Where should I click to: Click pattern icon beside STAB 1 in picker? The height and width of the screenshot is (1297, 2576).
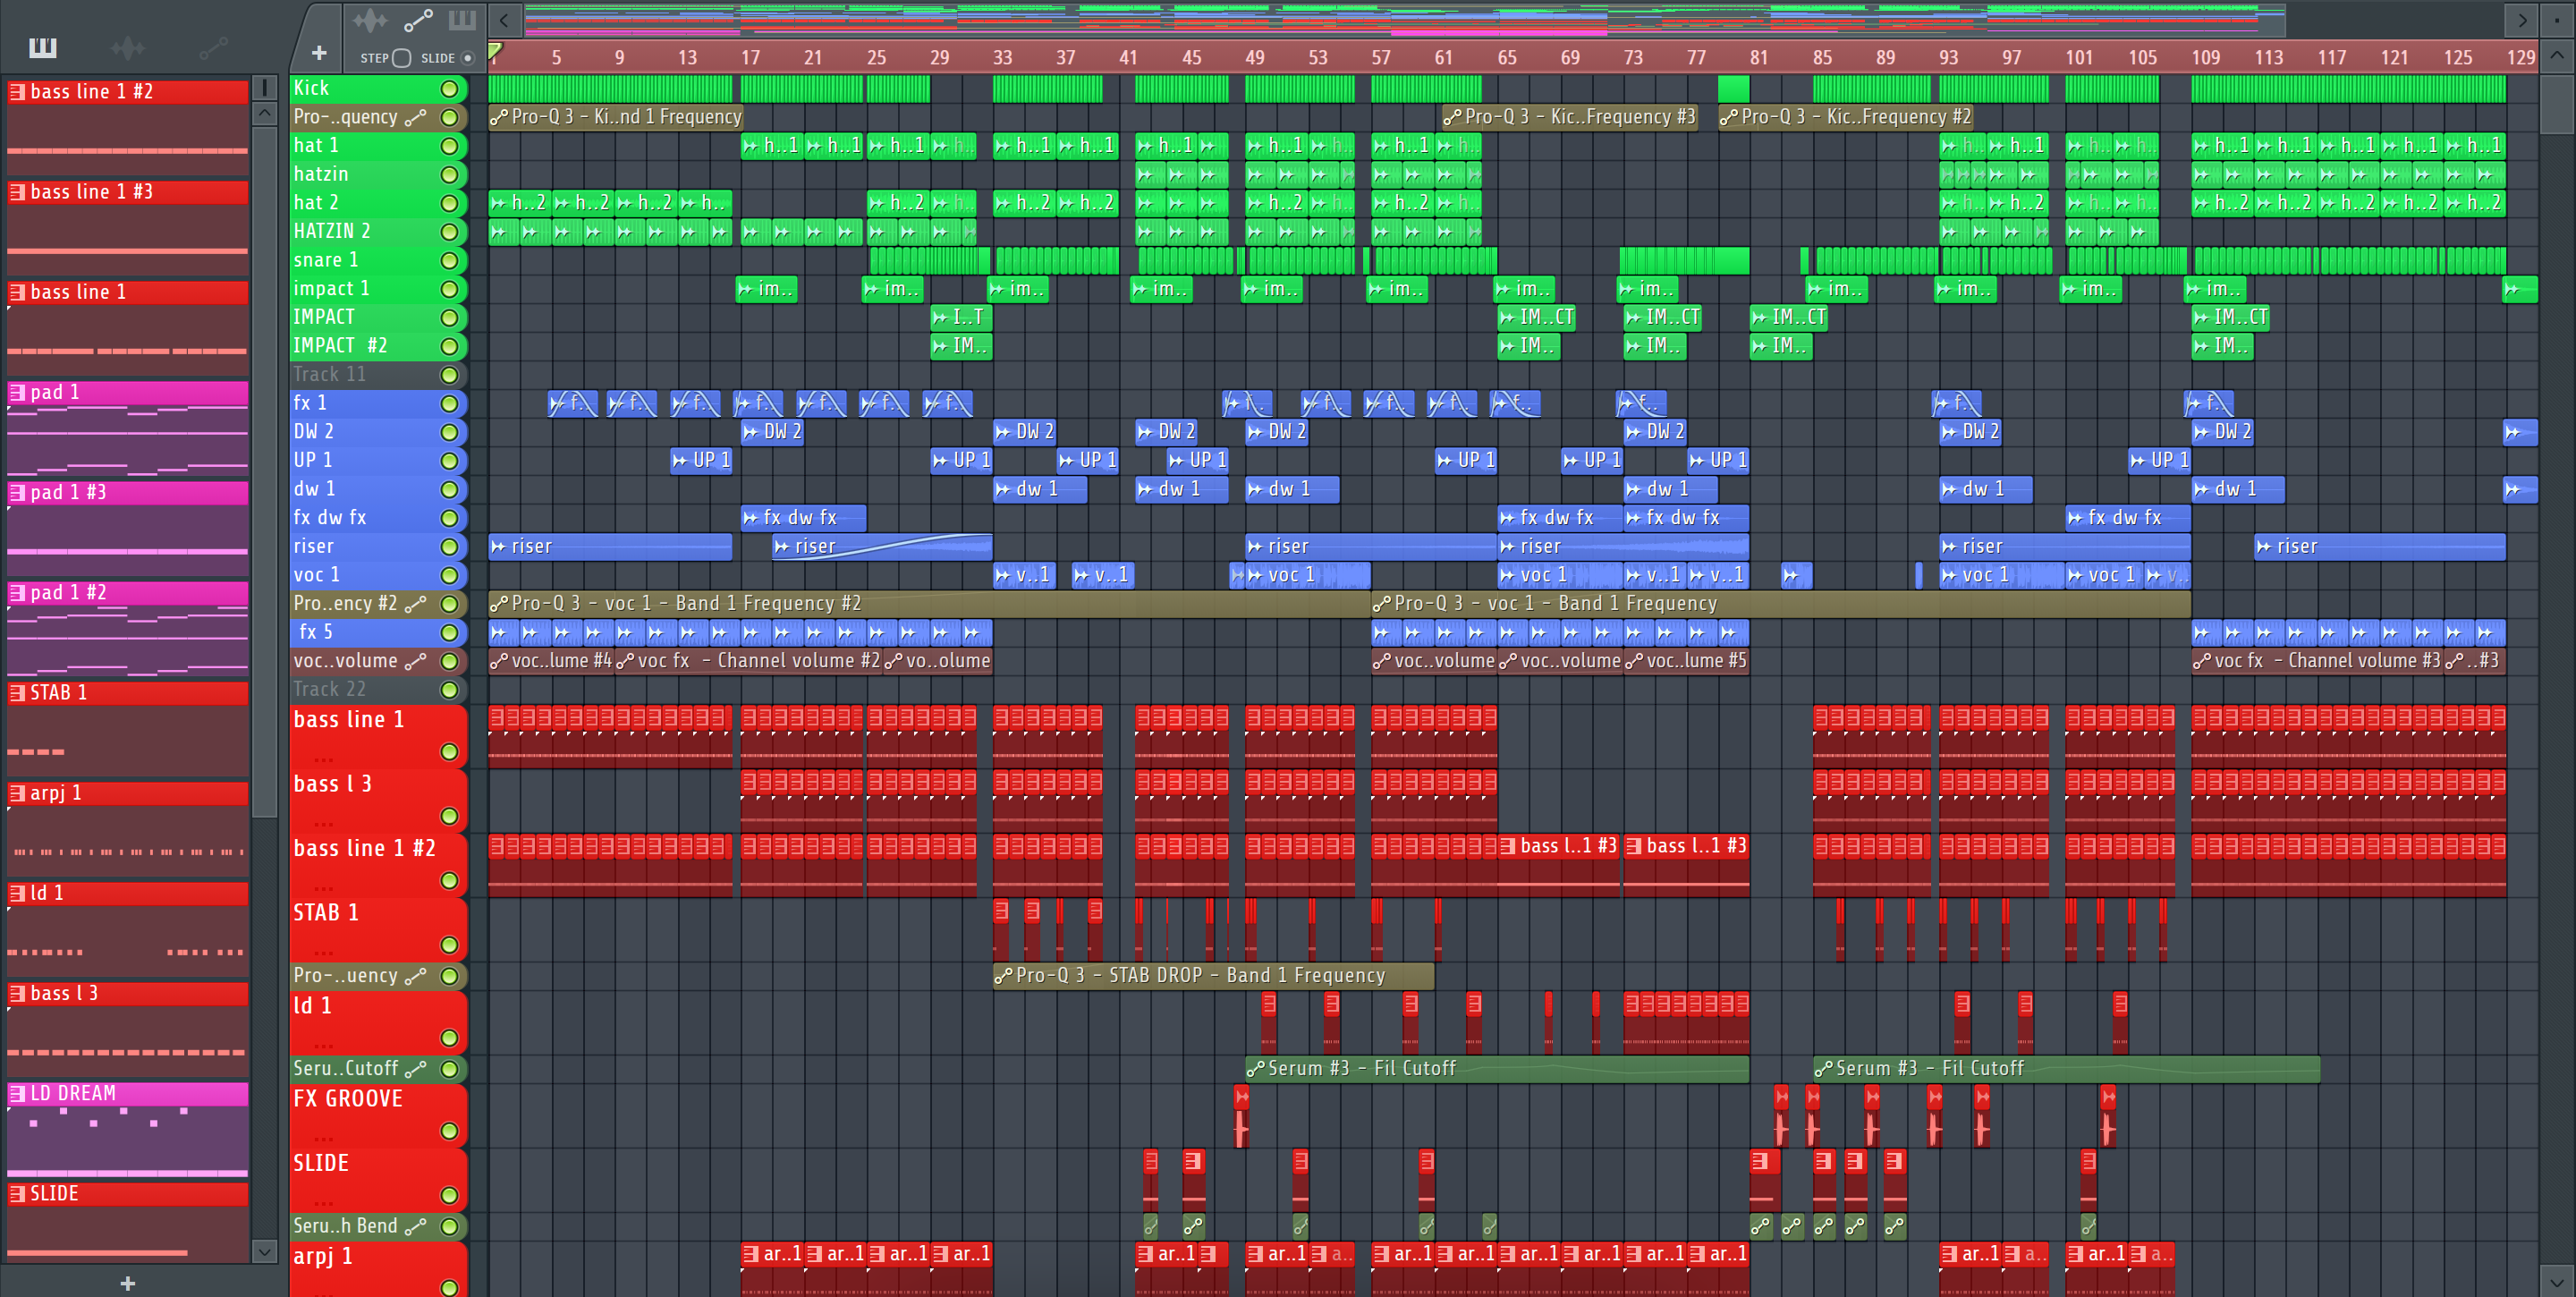click(x=17, y=692)
